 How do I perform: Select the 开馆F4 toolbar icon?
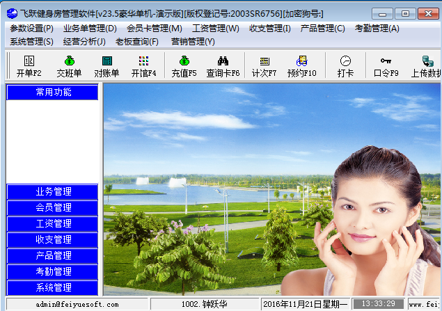point(144,67)
